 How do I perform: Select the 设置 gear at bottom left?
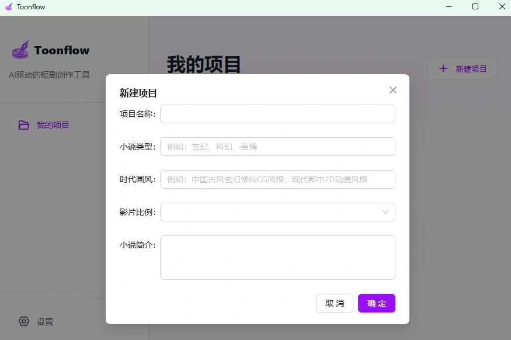point(23,321)
